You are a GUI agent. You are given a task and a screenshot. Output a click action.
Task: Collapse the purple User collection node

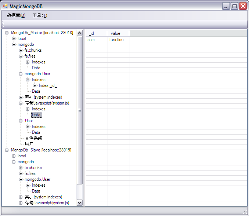pos(21,121)
